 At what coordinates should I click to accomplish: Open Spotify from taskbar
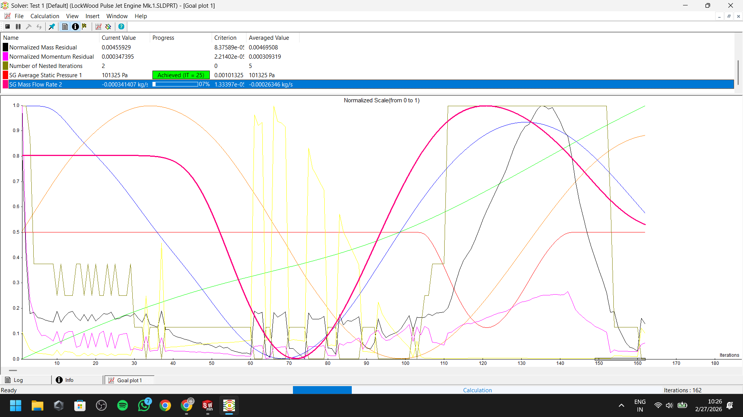point(122,405)
